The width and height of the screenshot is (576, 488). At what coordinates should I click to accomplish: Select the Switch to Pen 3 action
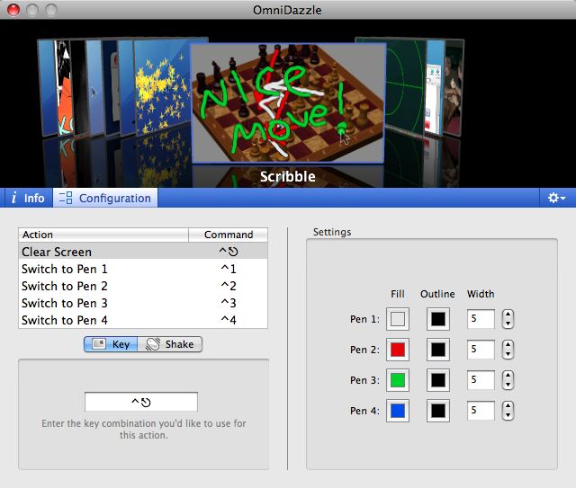(143, 303)
